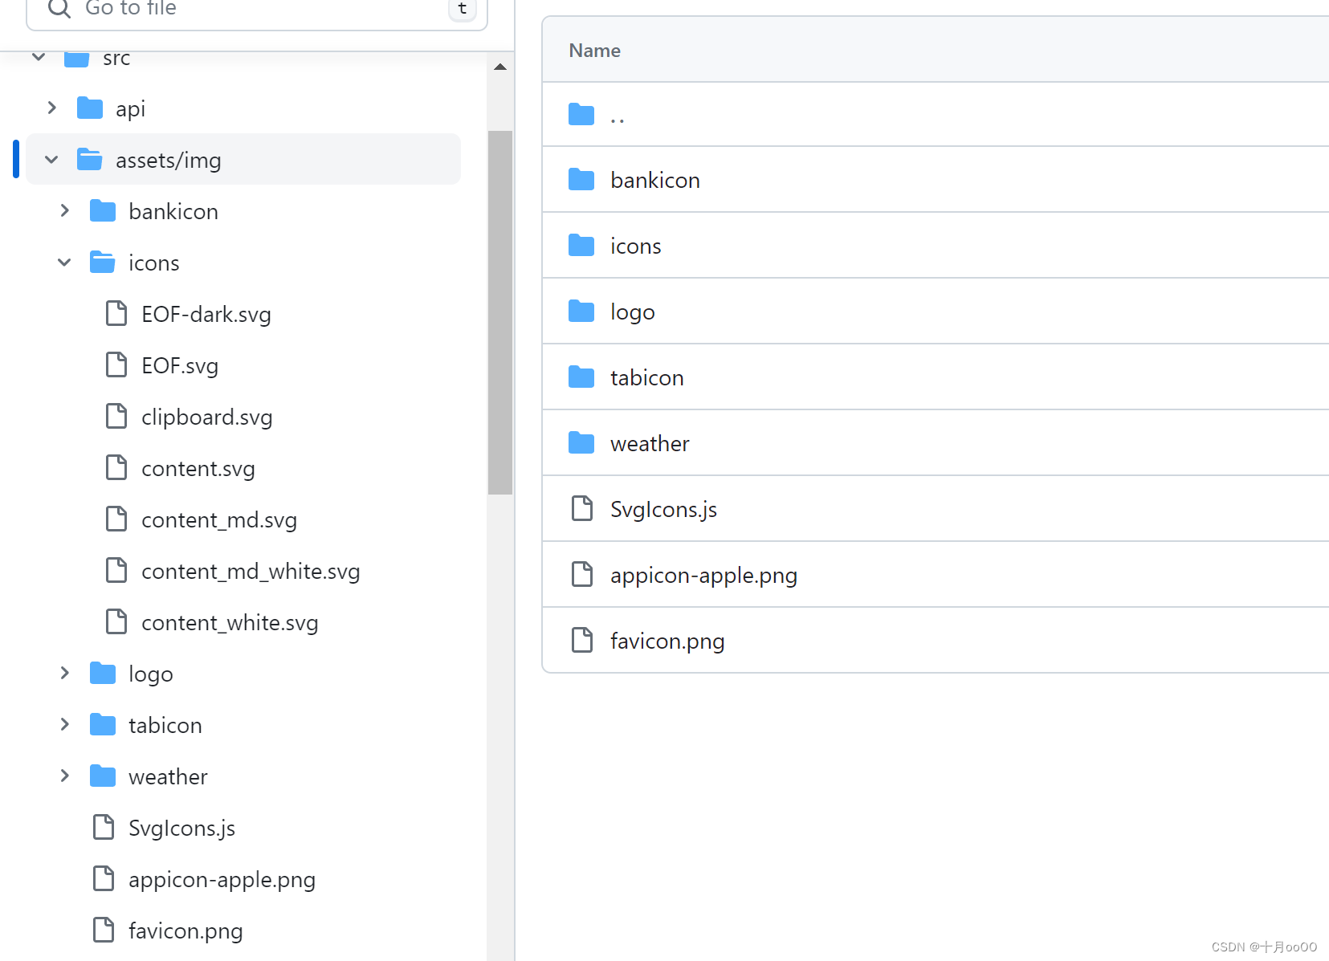Screen dimensions: 1329x961
Task: Open favicon.png link in file list
Action: (x=667, y=641)
